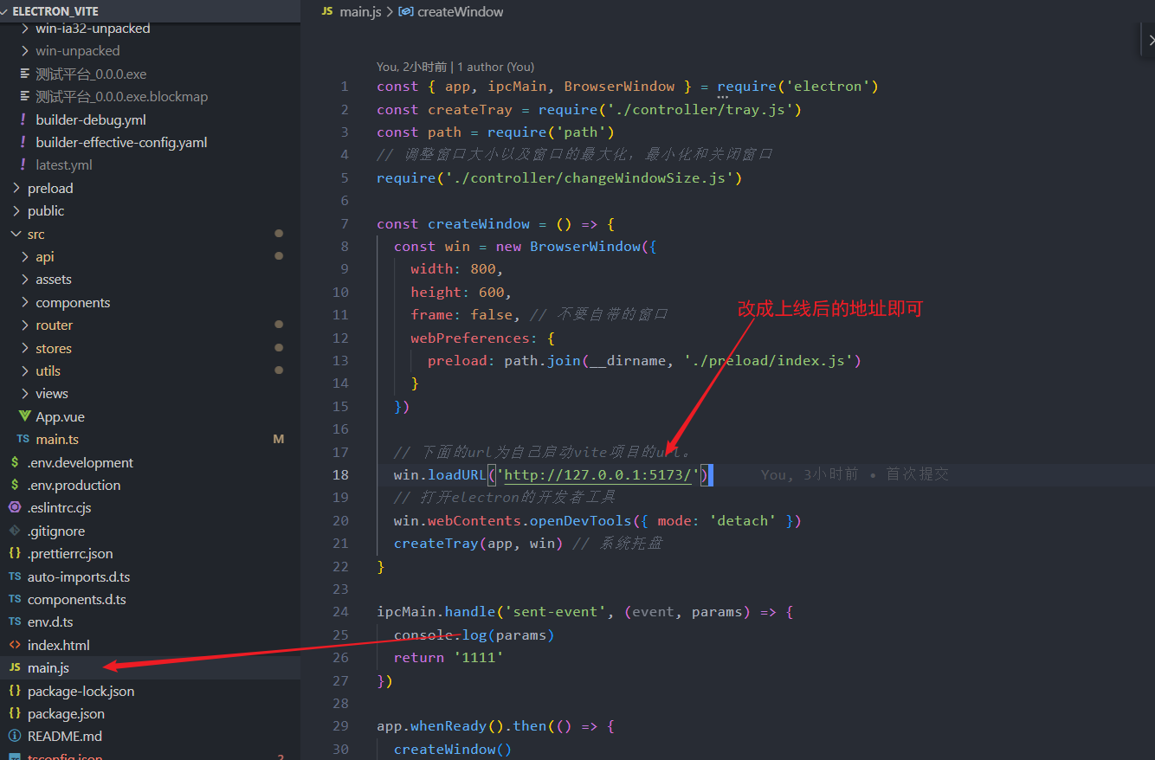Expand the router folder

[24, 325]
